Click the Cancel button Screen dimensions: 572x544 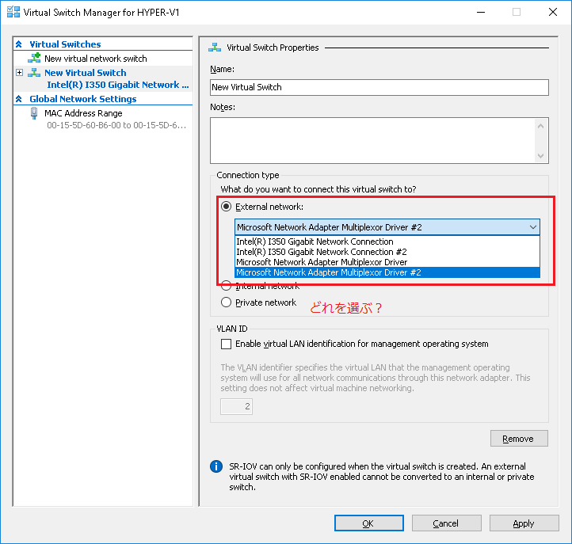[x=447, y=523]
